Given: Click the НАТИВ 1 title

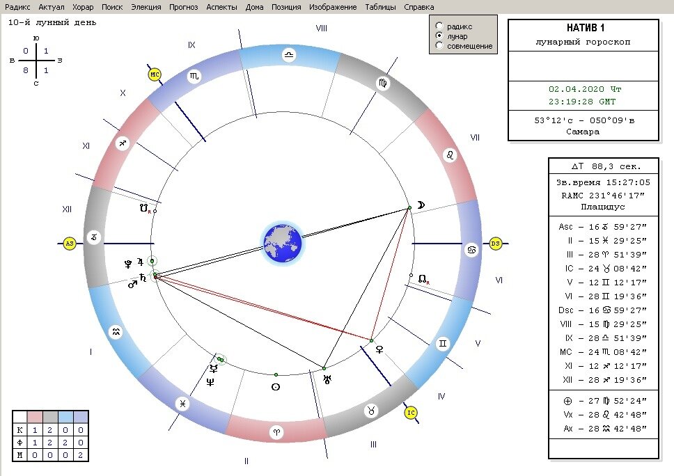Looking at the screenshot, I should pos(585,28).
